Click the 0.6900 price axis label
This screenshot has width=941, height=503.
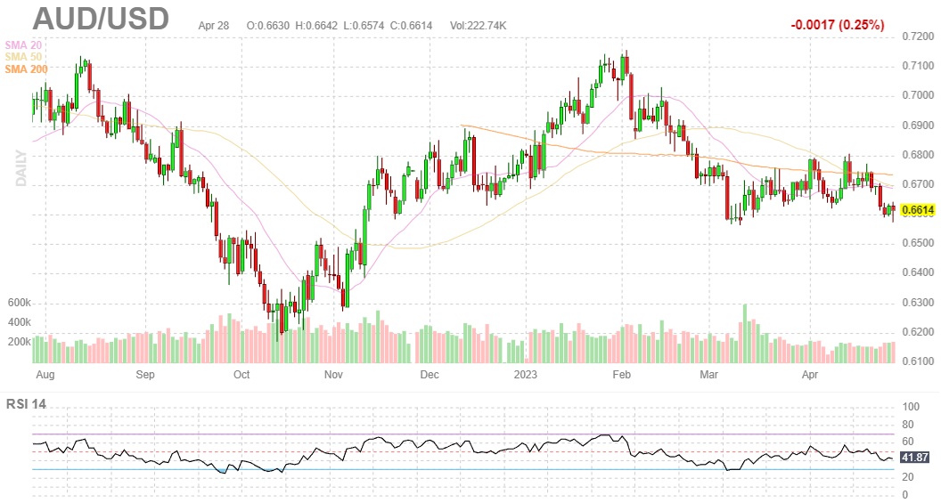click(x=918, y=126)
